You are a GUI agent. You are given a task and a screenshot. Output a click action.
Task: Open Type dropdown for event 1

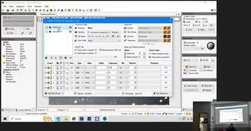[79, 68]
